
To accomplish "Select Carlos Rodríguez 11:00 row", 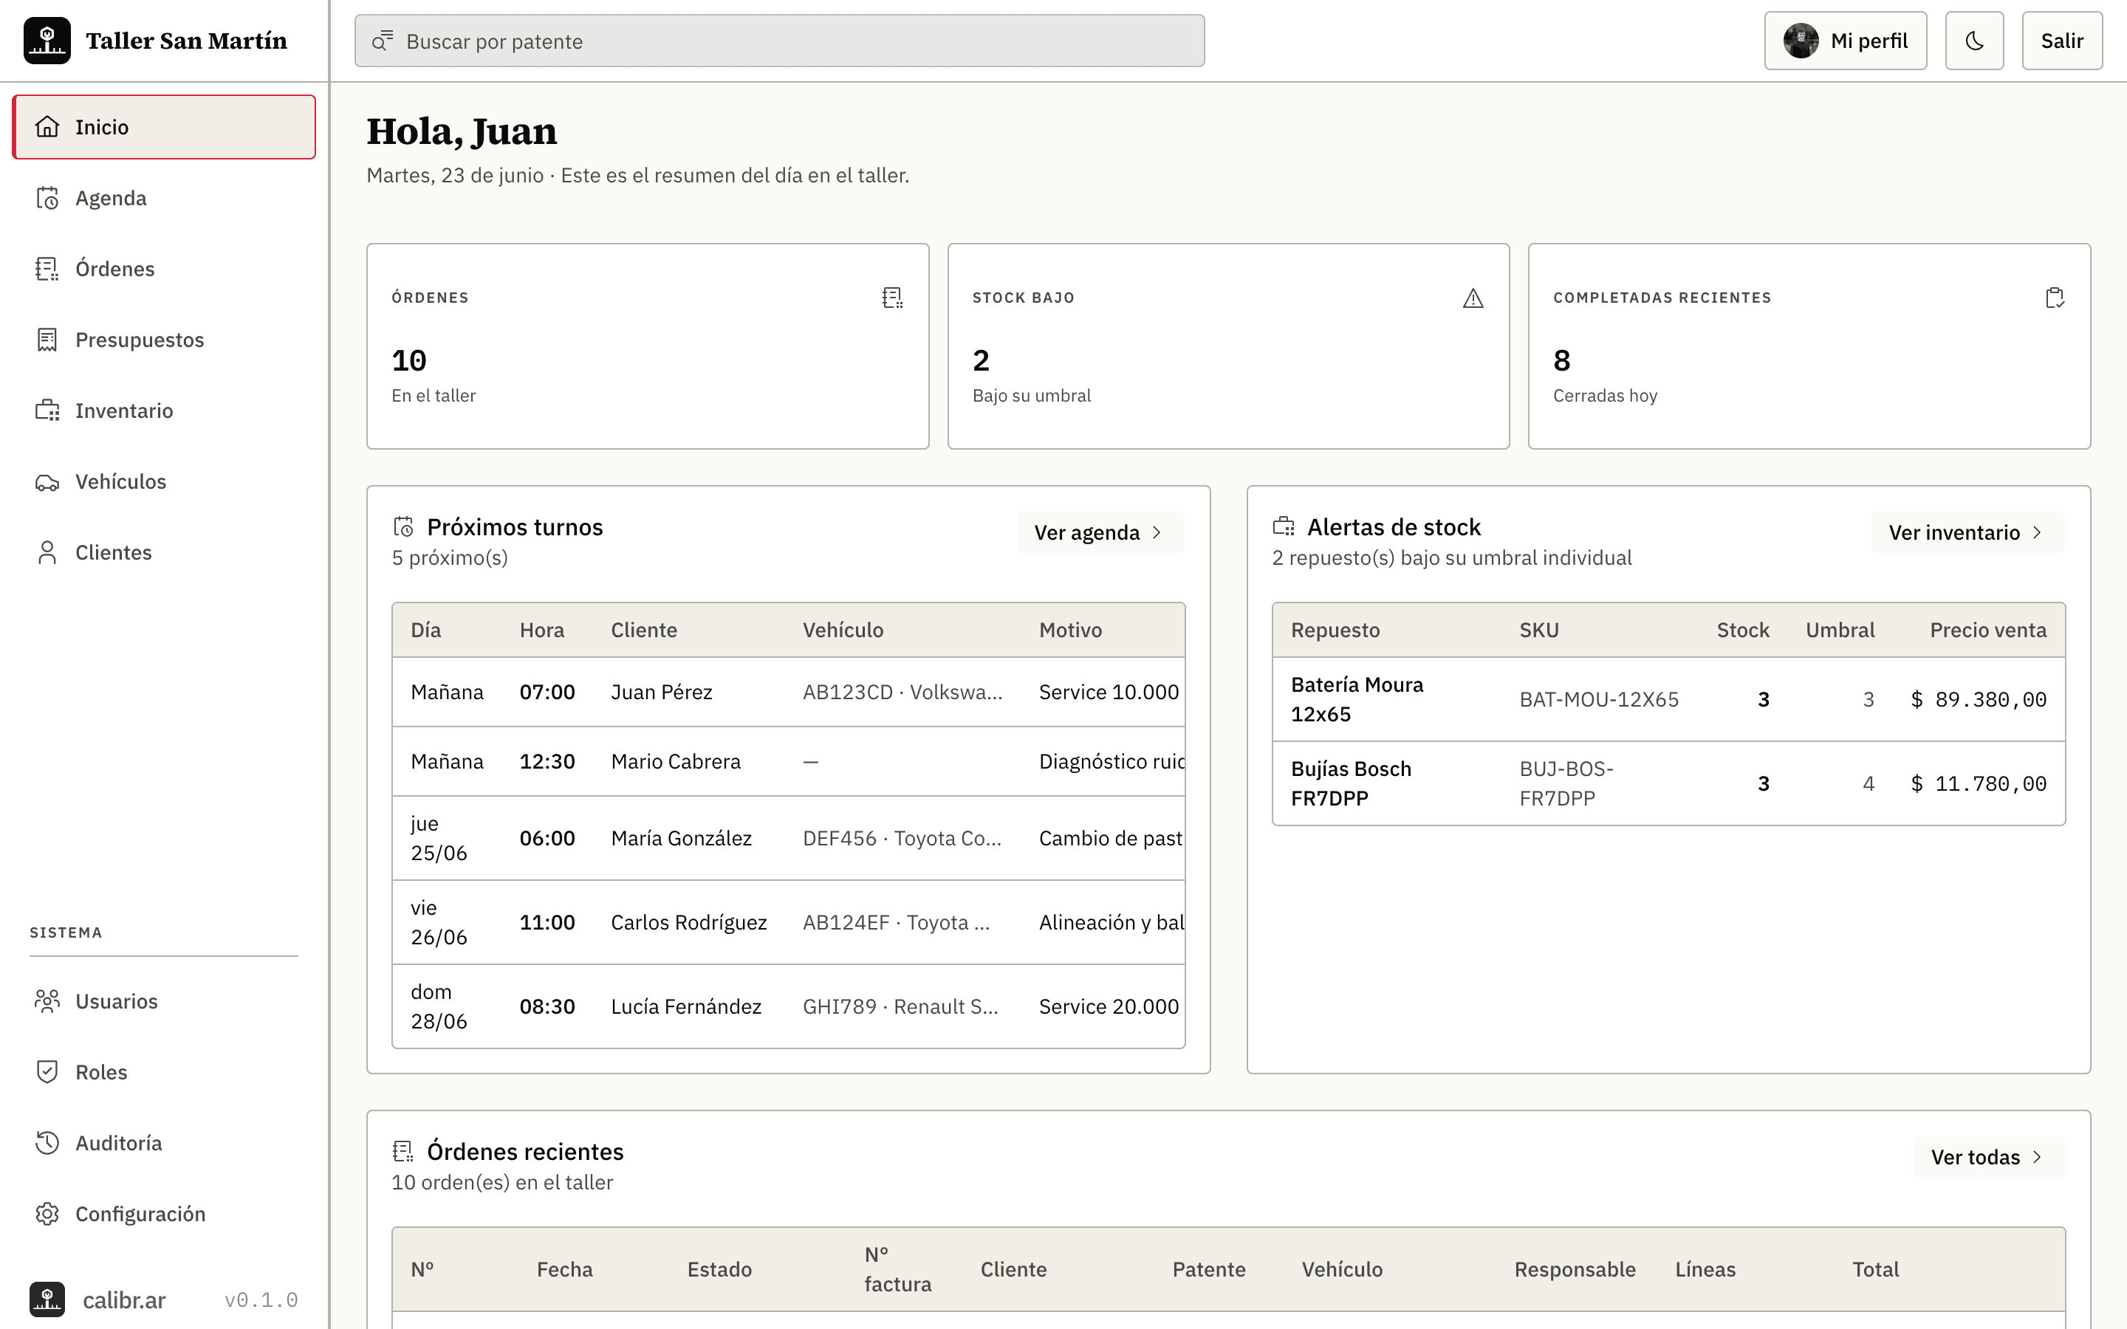I will (789, 923).
